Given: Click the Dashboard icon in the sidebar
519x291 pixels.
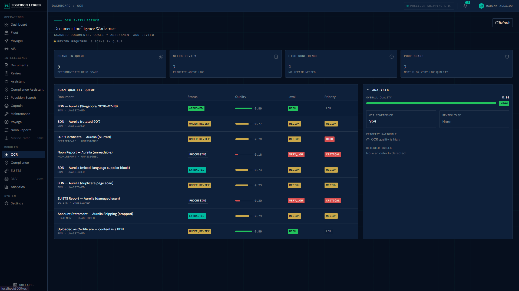Looking at the screenshot, I should tap(6, 25).
